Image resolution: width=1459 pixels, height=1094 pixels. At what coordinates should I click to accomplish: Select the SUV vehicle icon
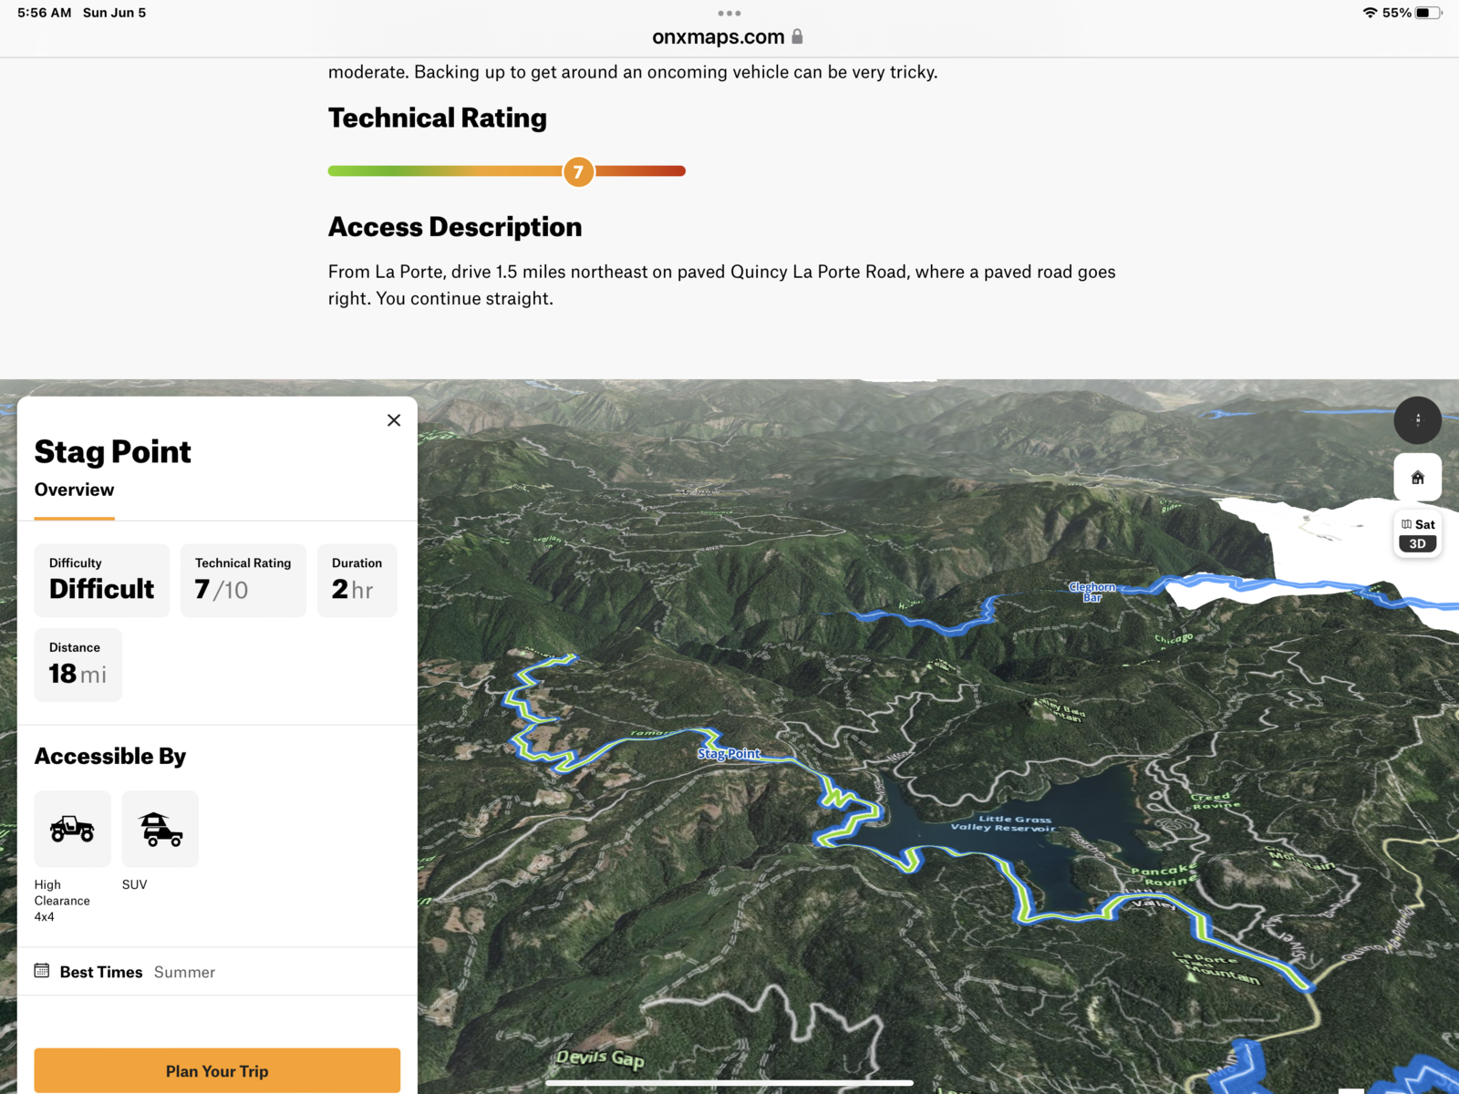click(x=160, y=829)
